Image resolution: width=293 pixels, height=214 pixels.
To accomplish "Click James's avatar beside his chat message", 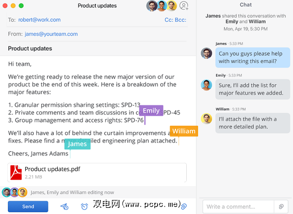I will click(x=206, y=53).
